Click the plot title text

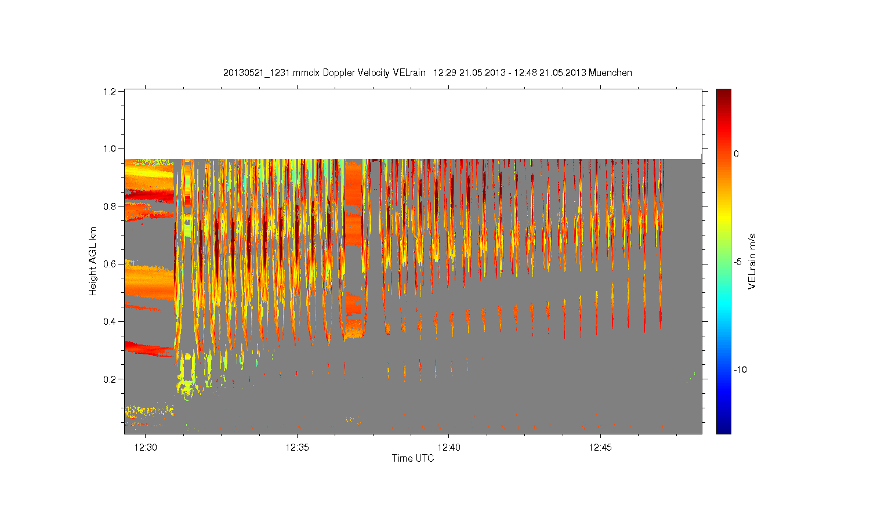pyautogui.click(x=427, y=73)
